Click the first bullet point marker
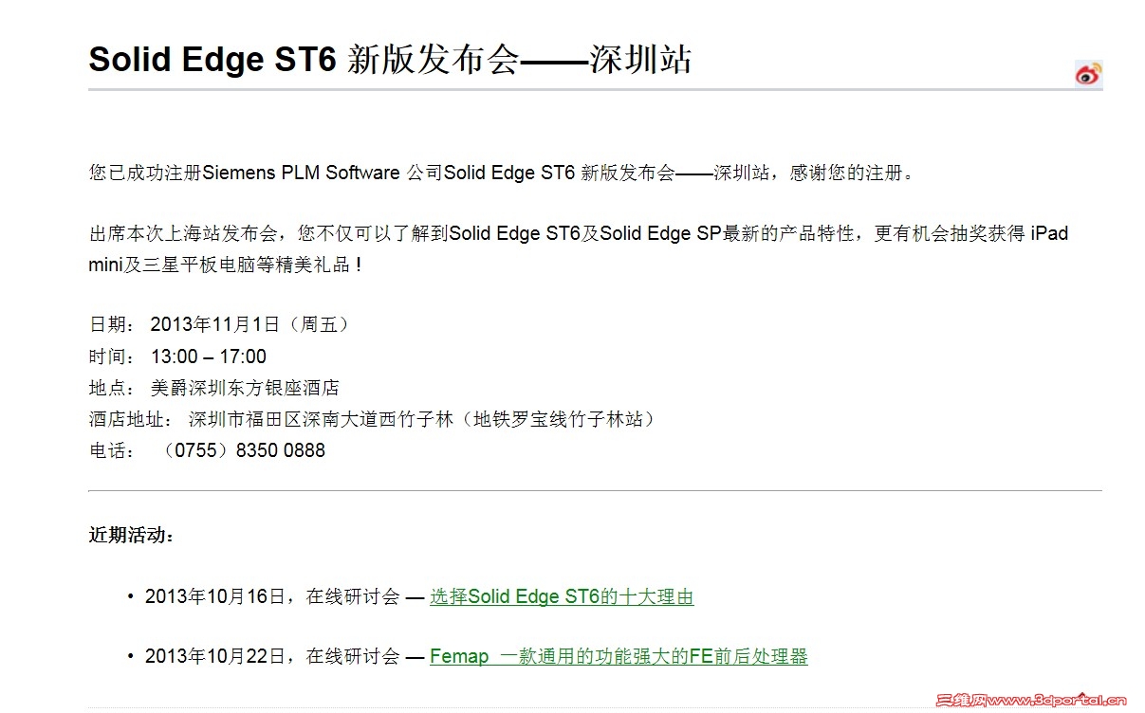This screenshot has height=713, width=1145. 130,597
